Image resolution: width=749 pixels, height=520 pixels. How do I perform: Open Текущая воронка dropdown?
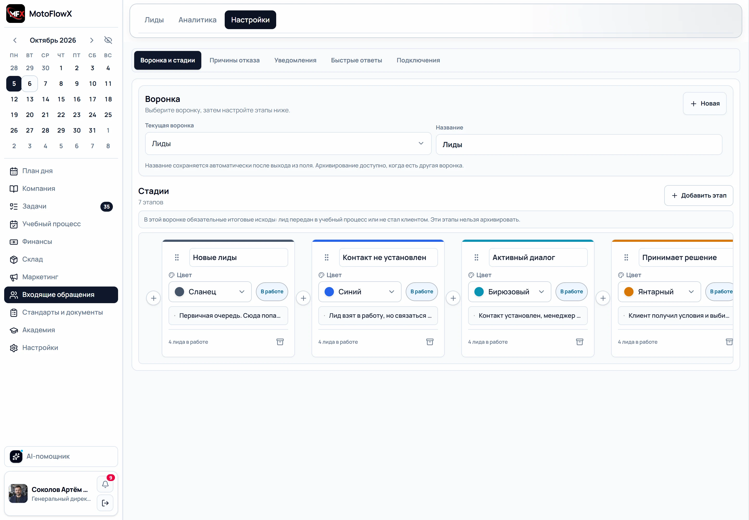tap(288, 143)
